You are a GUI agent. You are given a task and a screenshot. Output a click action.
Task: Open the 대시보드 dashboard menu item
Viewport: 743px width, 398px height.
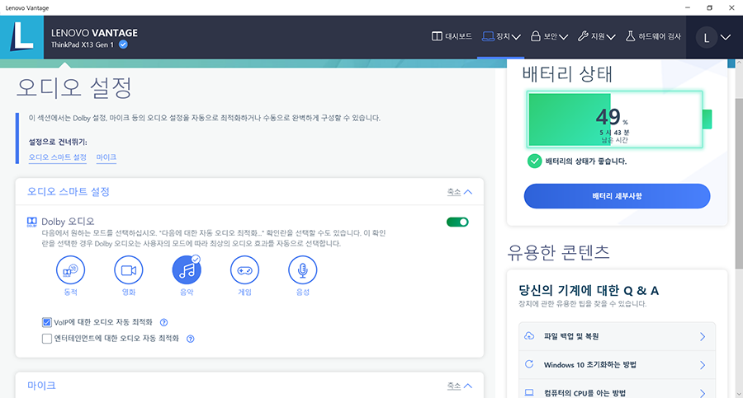tap(452, 36)
